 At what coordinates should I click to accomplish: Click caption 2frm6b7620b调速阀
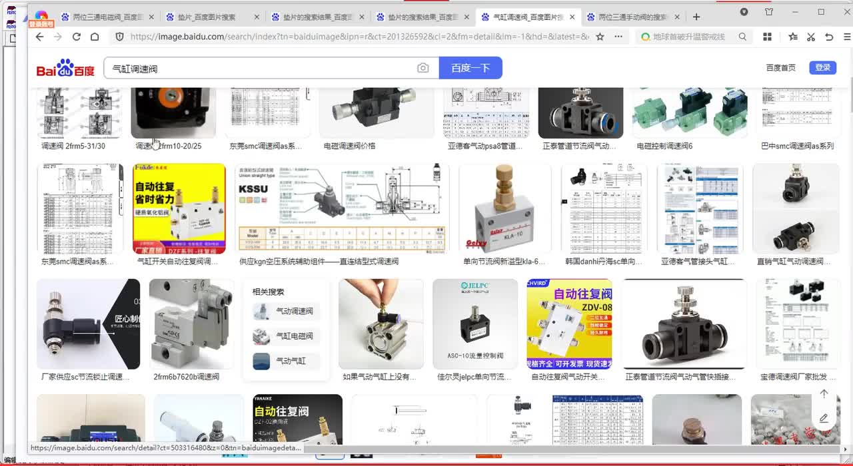click(186, 377)
